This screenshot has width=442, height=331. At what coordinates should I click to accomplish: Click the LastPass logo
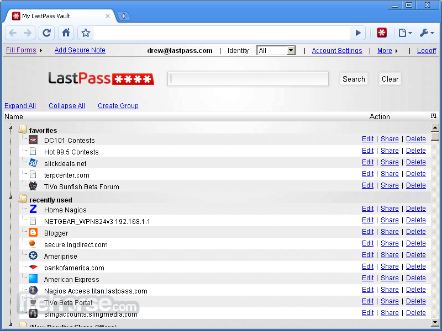pyautogui.click(x=101, y=78)
